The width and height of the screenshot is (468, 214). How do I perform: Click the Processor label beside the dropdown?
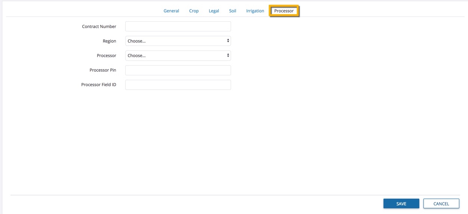107,56
